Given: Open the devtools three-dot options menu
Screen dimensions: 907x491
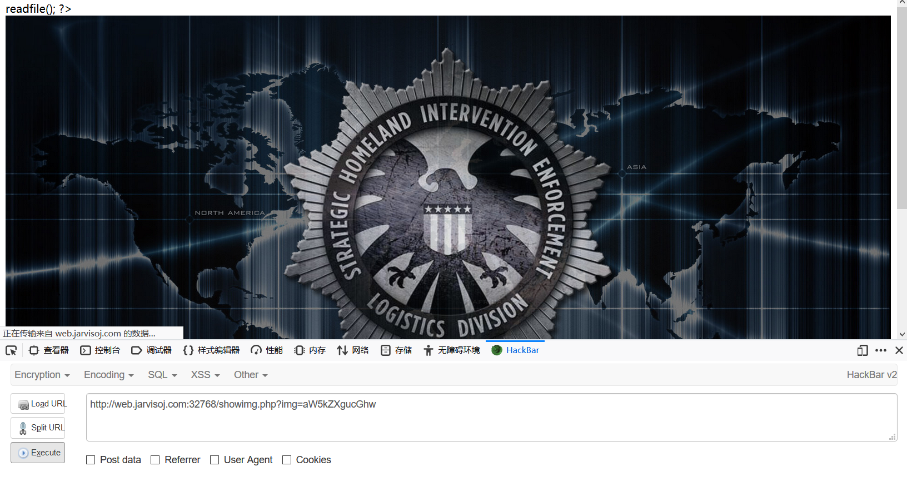Looking at the screenshot, I should coord(881,350).
